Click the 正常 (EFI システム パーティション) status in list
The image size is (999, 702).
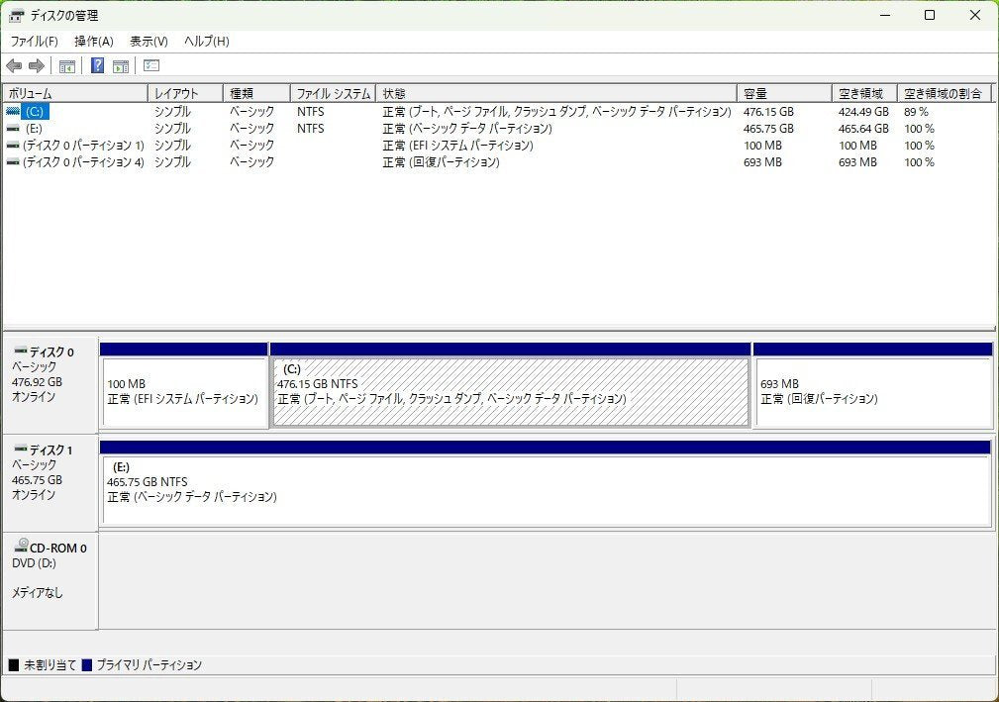(457, 146)
